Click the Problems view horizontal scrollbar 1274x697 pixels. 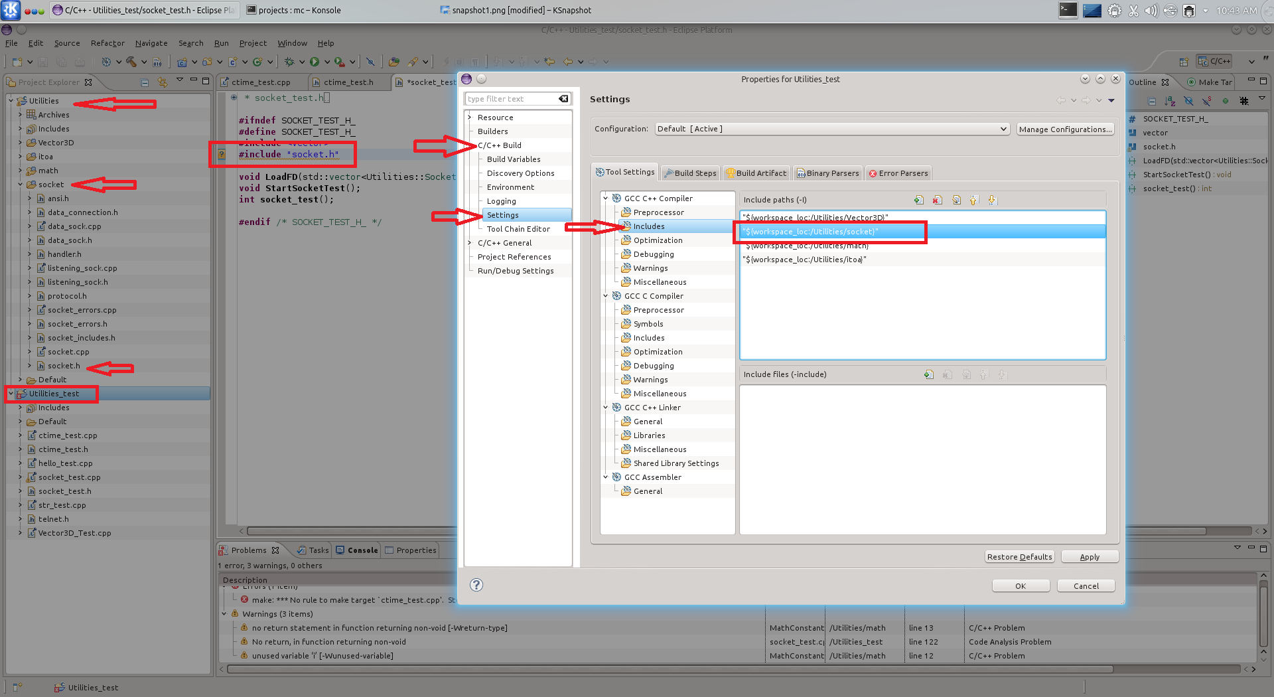click(x=670, y=669)
